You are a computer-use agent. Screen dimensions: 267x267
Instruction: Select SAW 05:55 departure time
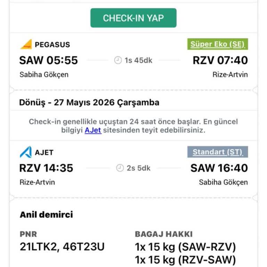tap(49, 60)
